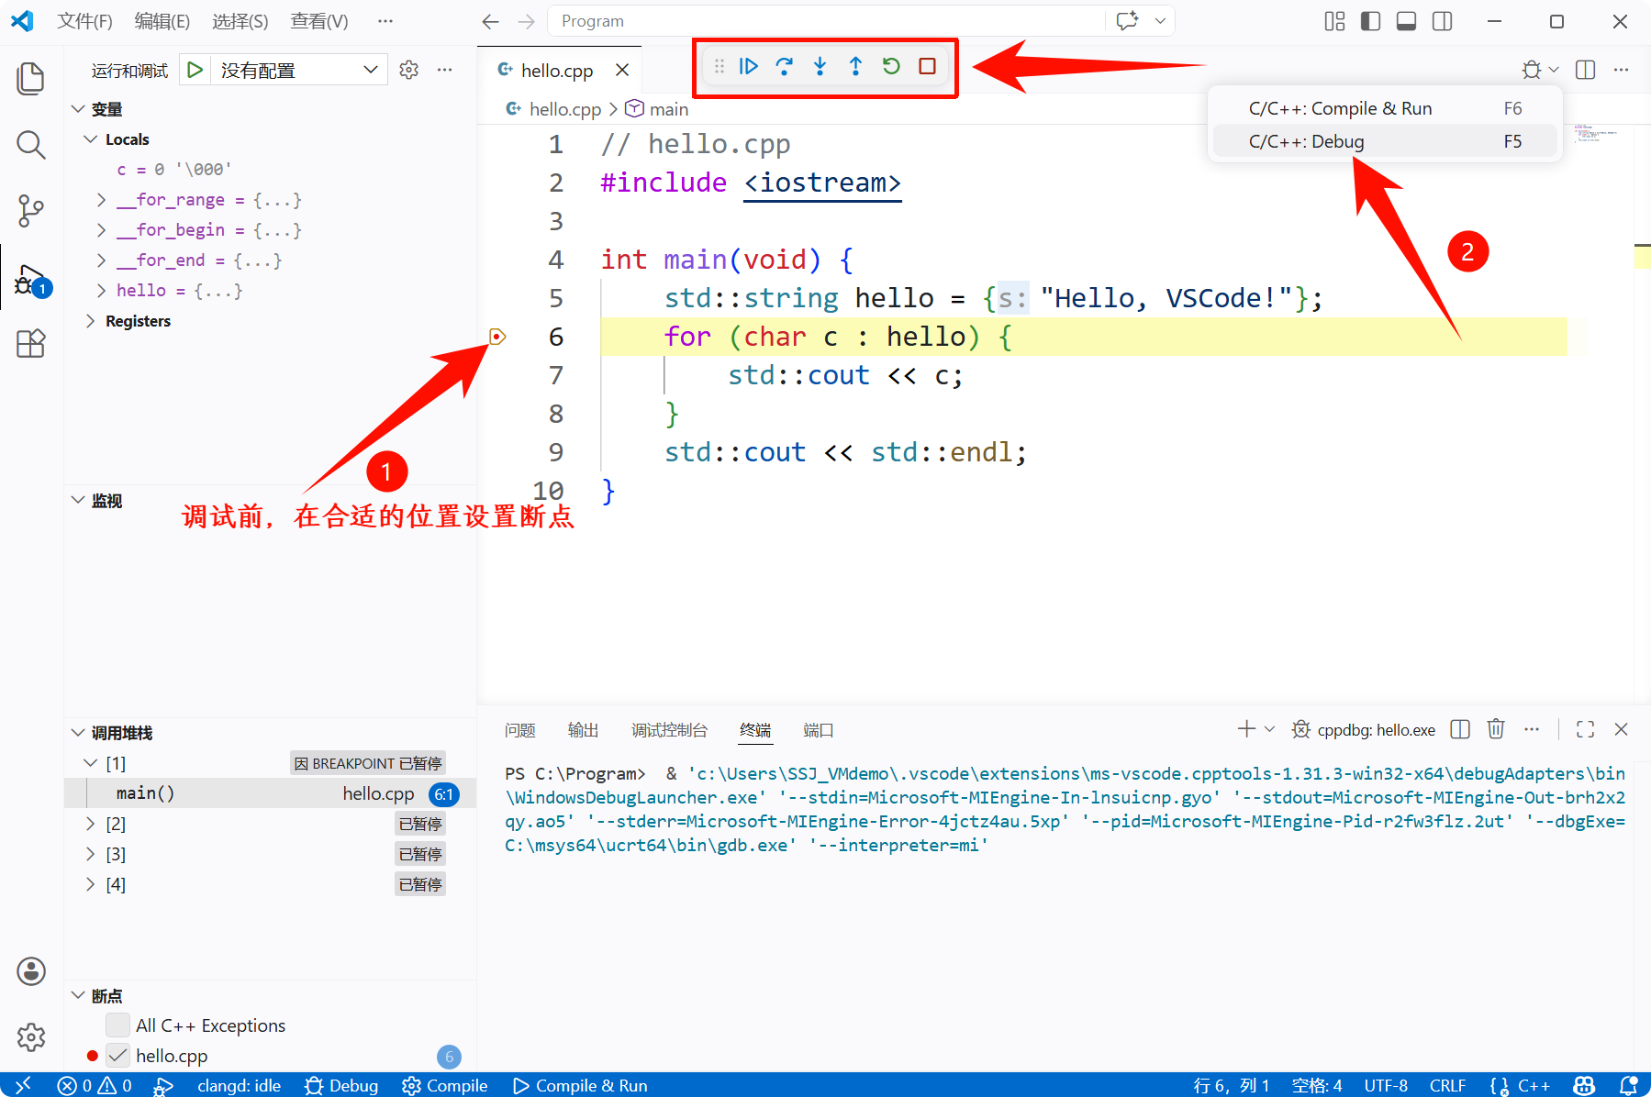The image size is (1651, 1097).
Task: Open the 编辑(E) menu
Action: point(162,21)
